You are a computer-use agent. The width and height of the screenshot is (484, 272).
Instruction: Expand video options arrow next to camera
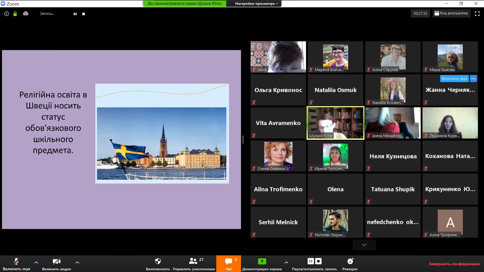click(x=77, y=262)
